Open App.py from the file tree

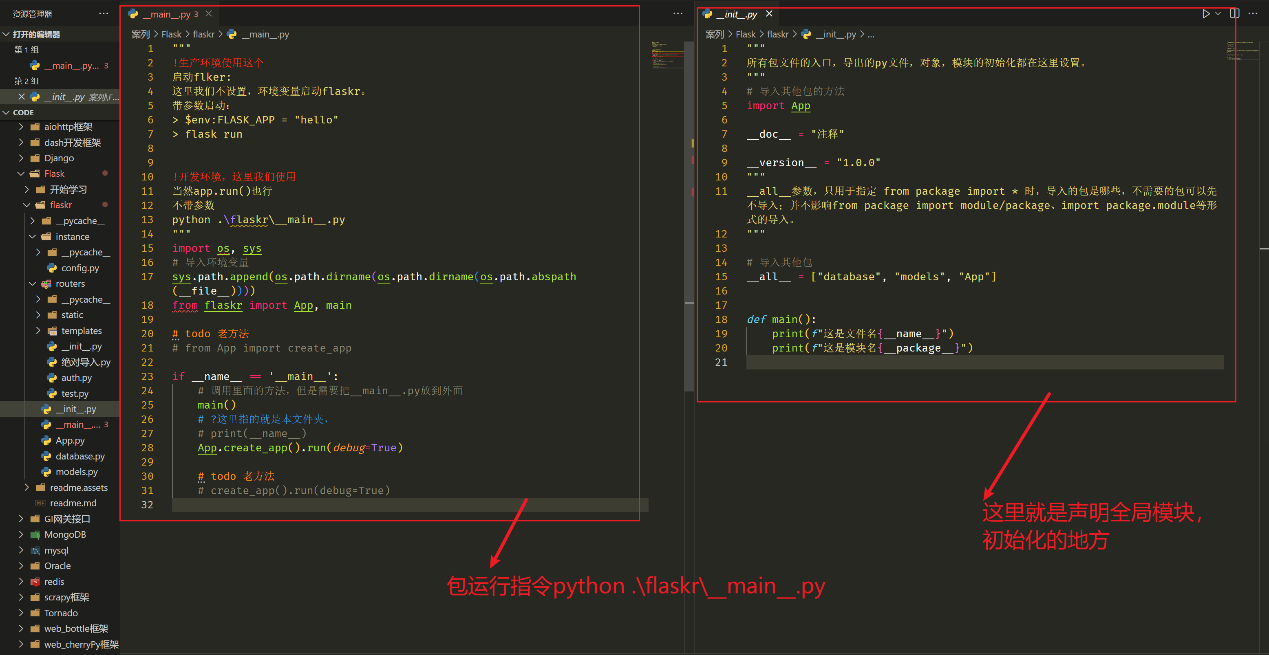(x=70, y=440)
